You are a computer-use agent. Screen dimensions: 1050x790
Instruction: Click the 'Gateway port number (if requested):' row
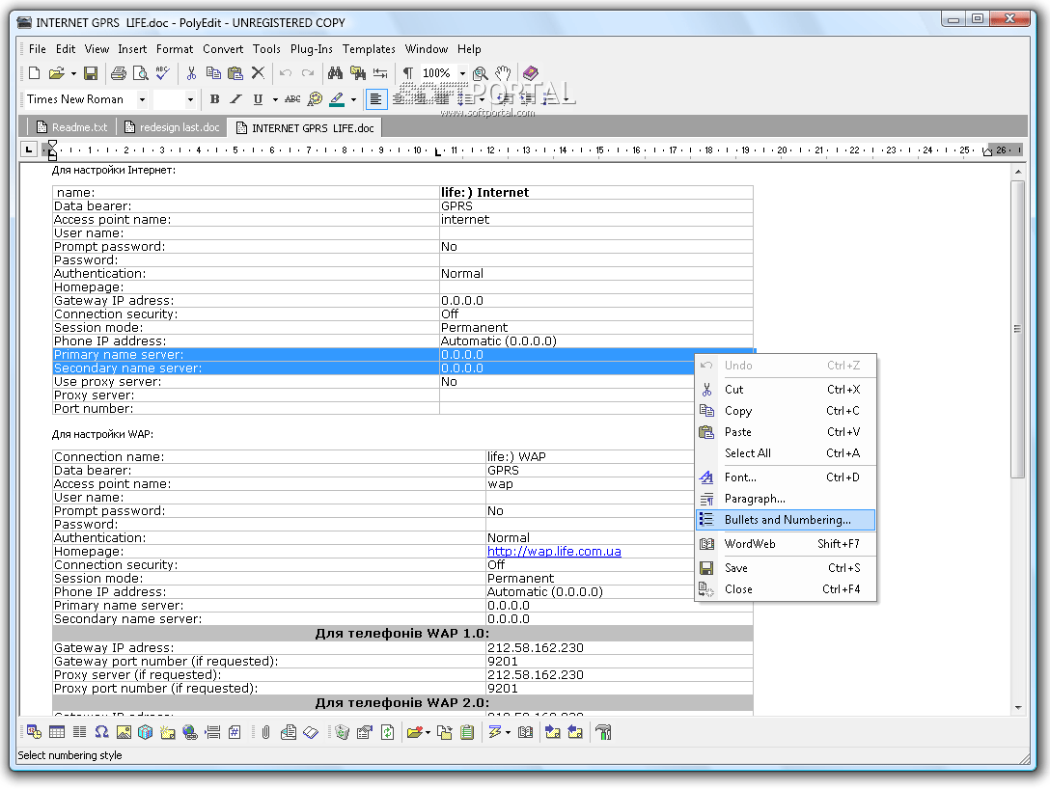[x=402, y=661]
